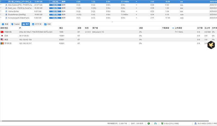Image resolution: width=217 pixels, height=126 pixels.
Task: Sort peers by IP column header
Action: coord(20,28)
